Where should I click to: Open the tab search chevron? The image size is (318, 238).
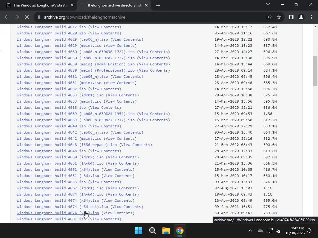tap(268, 4)
